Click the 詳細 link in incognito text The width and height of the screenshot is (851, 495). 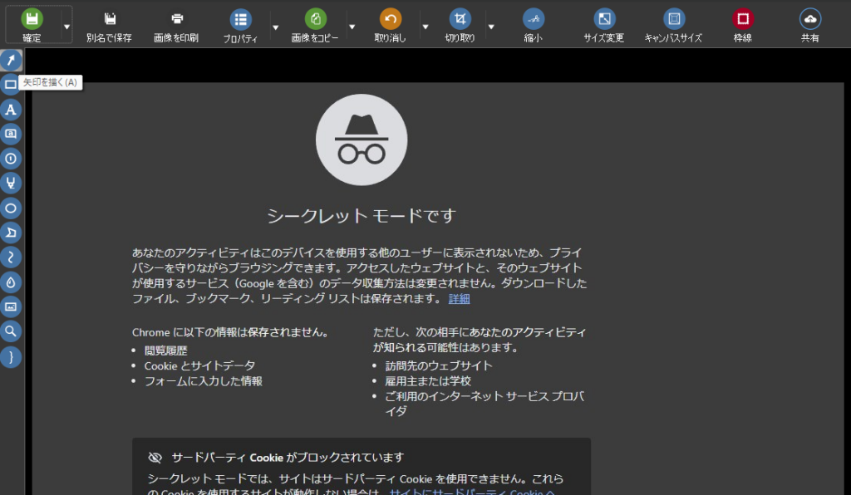[459, 299]
